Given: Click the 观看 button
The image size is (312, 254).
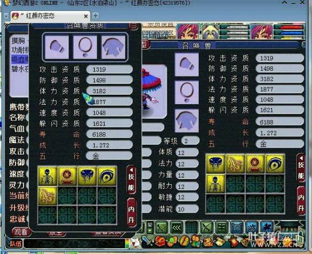Looking at the screenshot, I should [x=21, y=232].
